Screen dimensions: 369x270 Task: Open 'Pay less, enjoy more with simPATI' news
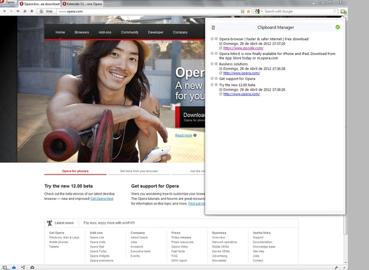pyautogui.click(x=109, y=223)
